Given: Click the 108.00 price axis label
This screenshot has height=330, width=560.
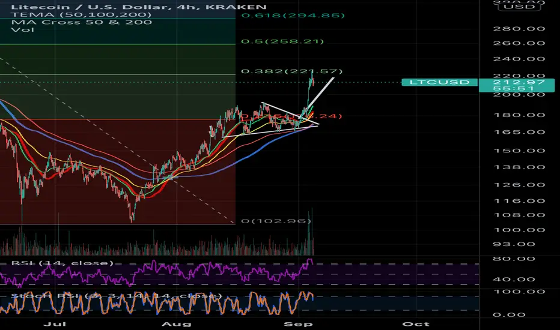Looking at the screenshot, I should [x=519, y=215].
